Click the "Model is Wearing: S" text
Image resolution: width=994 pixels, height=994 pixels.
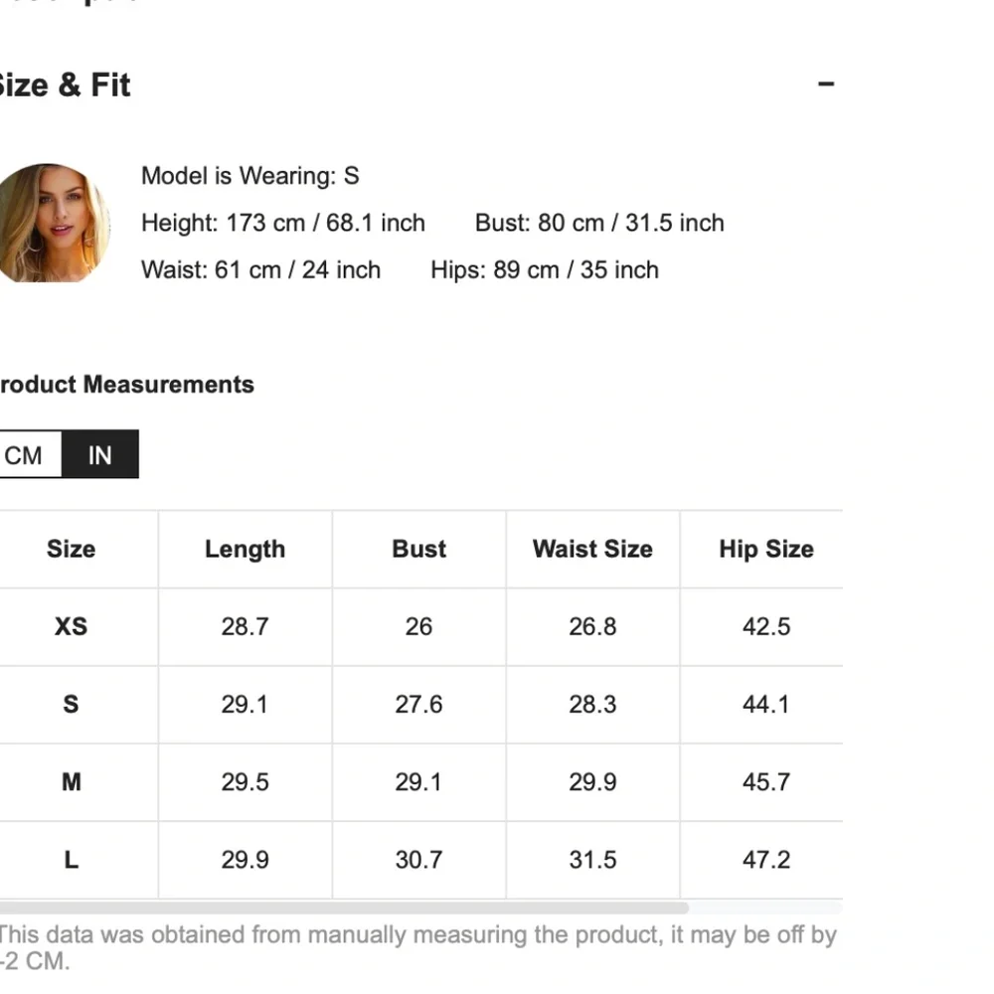[249, 176]
